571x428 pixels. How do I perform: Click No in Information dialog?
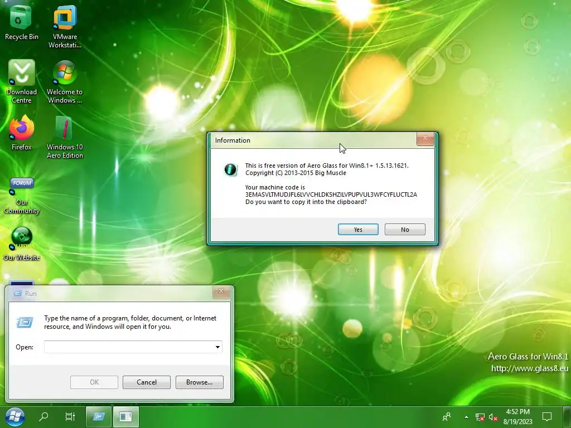pos(405,229)
